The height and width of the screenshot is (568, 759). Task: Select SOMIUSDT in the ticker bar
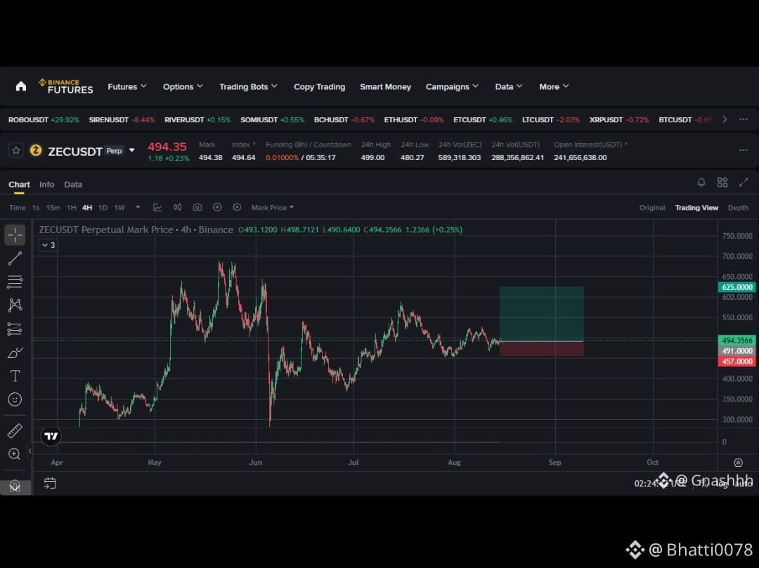[272, 120]
